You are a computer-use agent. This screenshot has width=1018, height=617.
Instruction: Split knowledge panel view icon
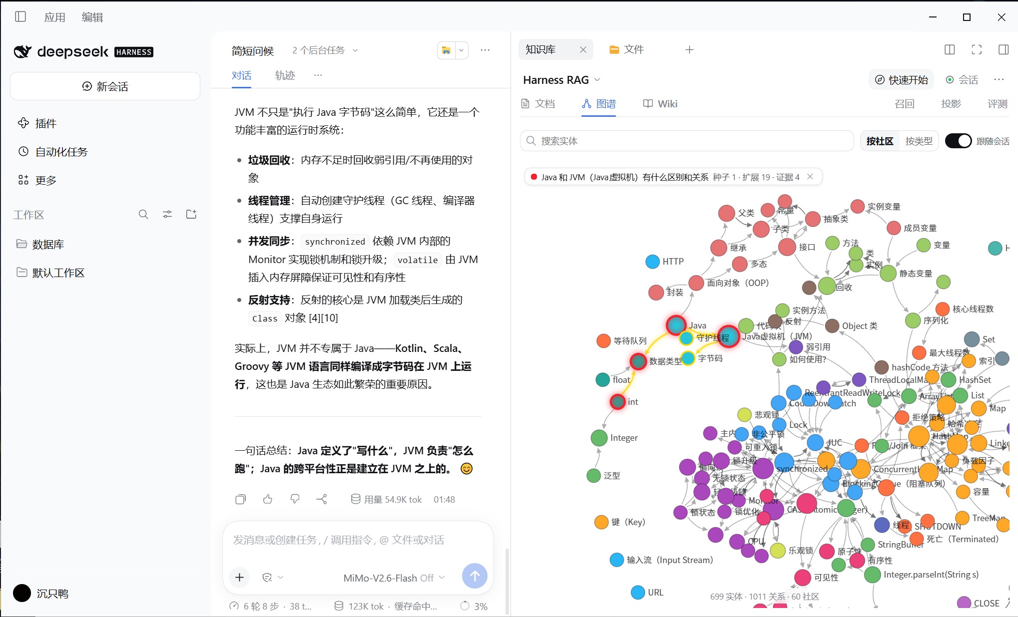coord(950,49)
